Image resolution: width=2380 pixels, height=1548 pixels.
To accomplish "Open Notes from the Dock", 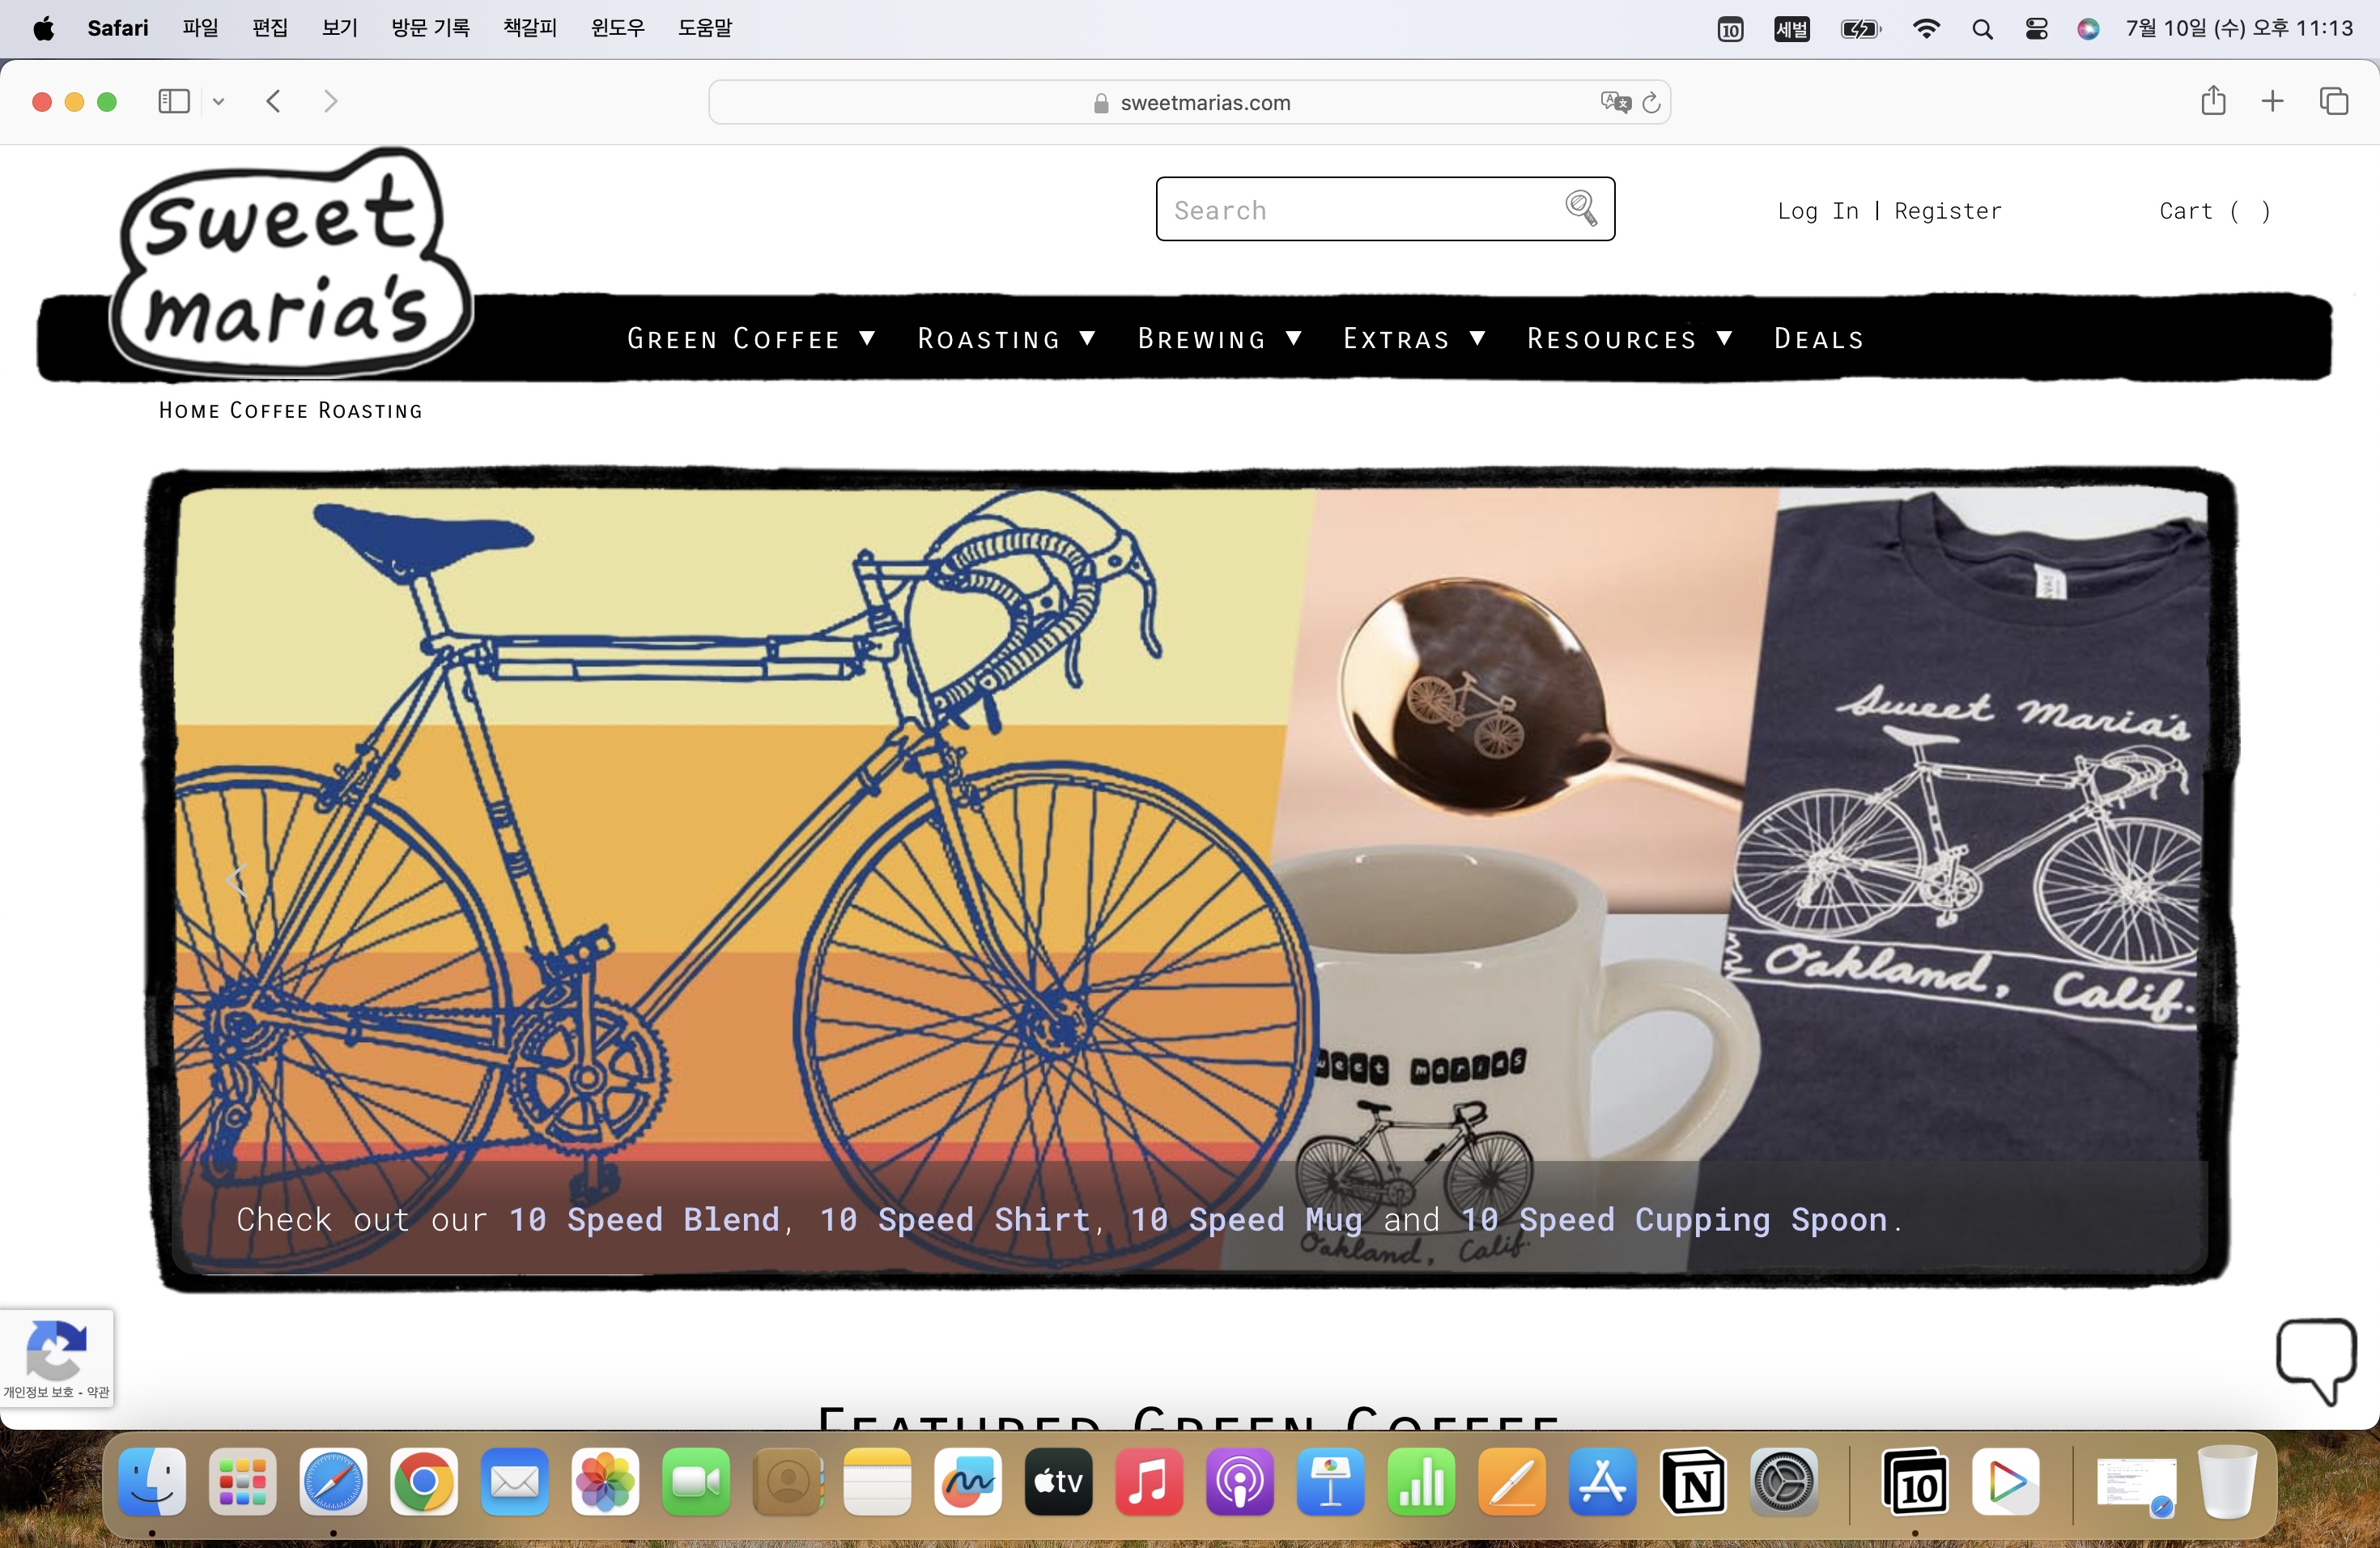I will (x=877, y=1481).
